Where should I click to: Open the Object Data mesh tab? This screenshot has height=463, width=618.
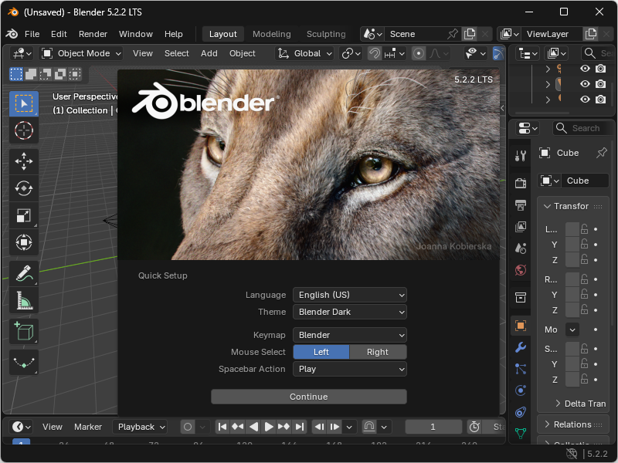tap(521, 433)
